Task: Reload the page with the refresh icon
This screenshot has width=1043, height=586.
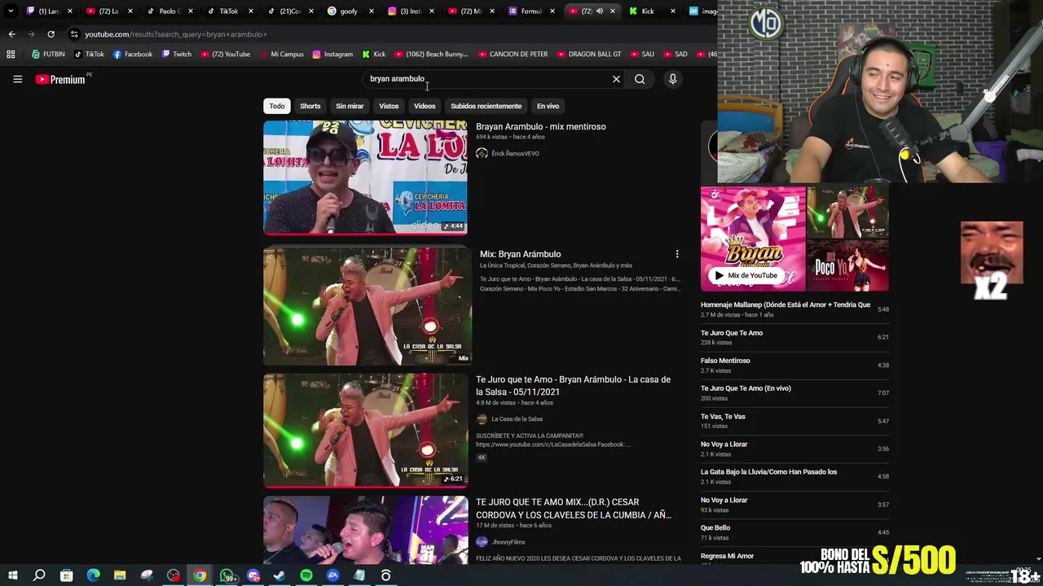Action: [51, 34]
